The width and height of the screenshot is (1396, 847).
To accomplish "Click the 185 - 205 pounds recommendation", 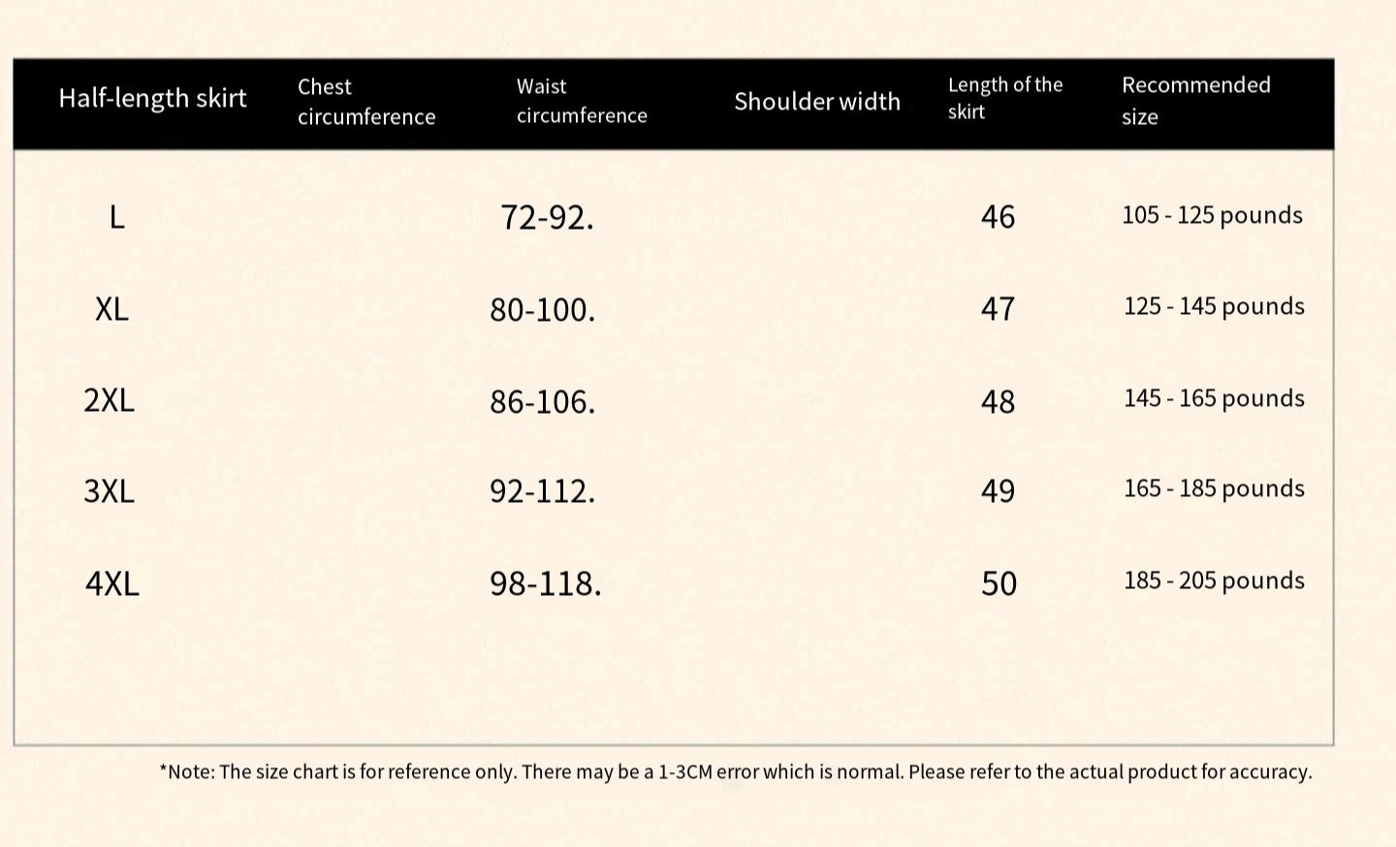I will click(1214, 580).
